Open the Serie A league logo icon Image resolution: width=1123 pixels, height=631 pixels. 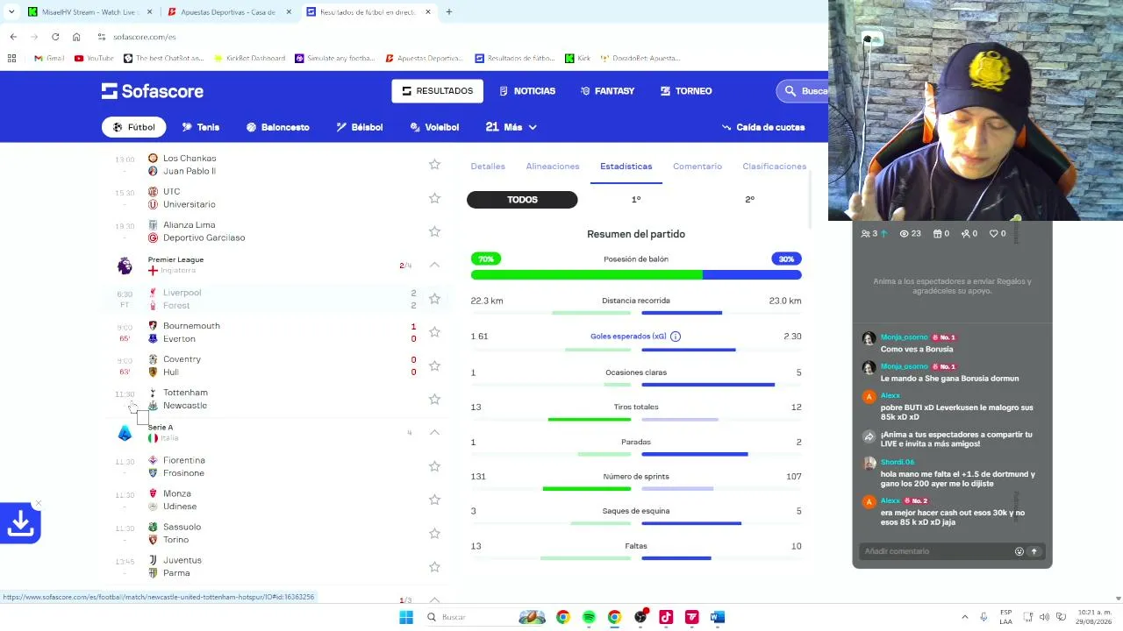(x=125, y=432)
